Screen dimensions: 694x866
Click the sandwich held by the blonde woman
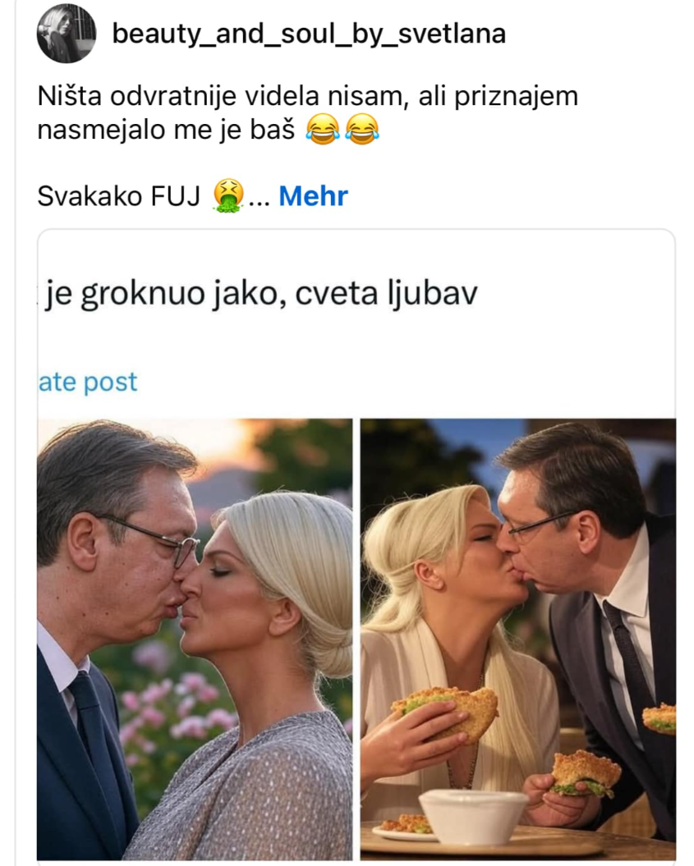445,711
